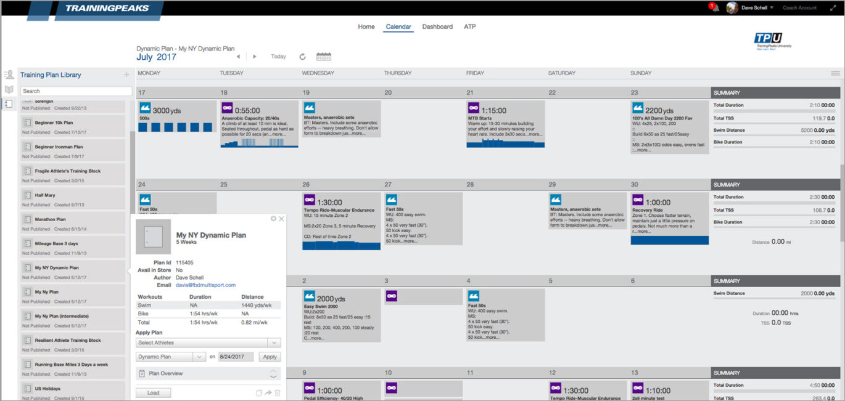Click the share arrow icon in the plan popup
The image size is (845, 401).
click(268, 392)
